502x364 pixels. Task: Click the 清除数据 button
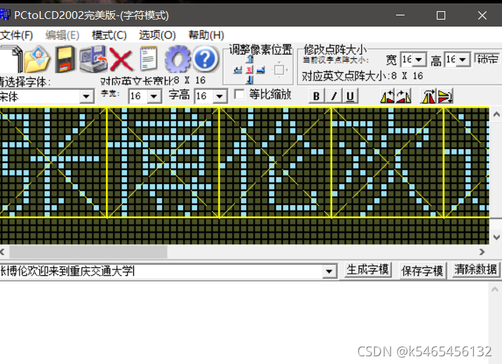[475, 270]
